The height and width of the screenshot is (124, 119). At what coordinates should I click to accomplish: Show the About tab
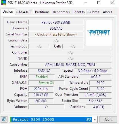108,12
